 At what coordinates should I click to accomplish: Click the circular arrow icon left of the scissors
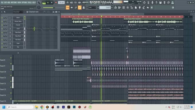(144, 3)
